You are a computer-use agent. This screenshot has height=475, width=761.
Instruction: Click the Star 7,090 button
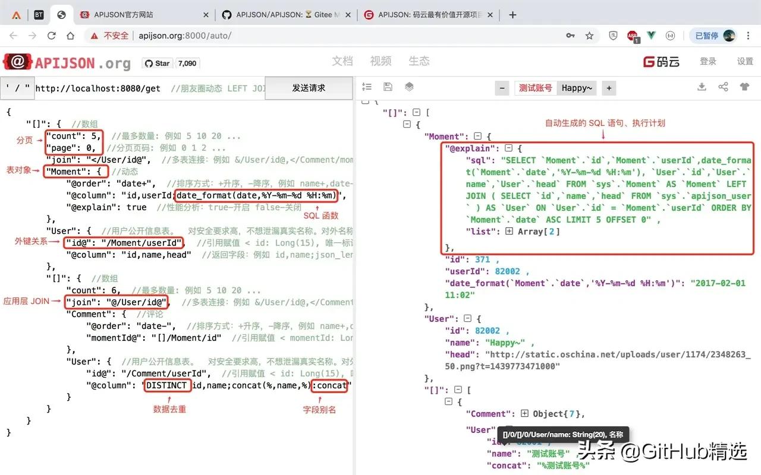157,63
